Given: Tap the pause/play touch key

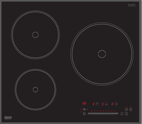Looking at the screenshot, I should (x=84, y=114).
